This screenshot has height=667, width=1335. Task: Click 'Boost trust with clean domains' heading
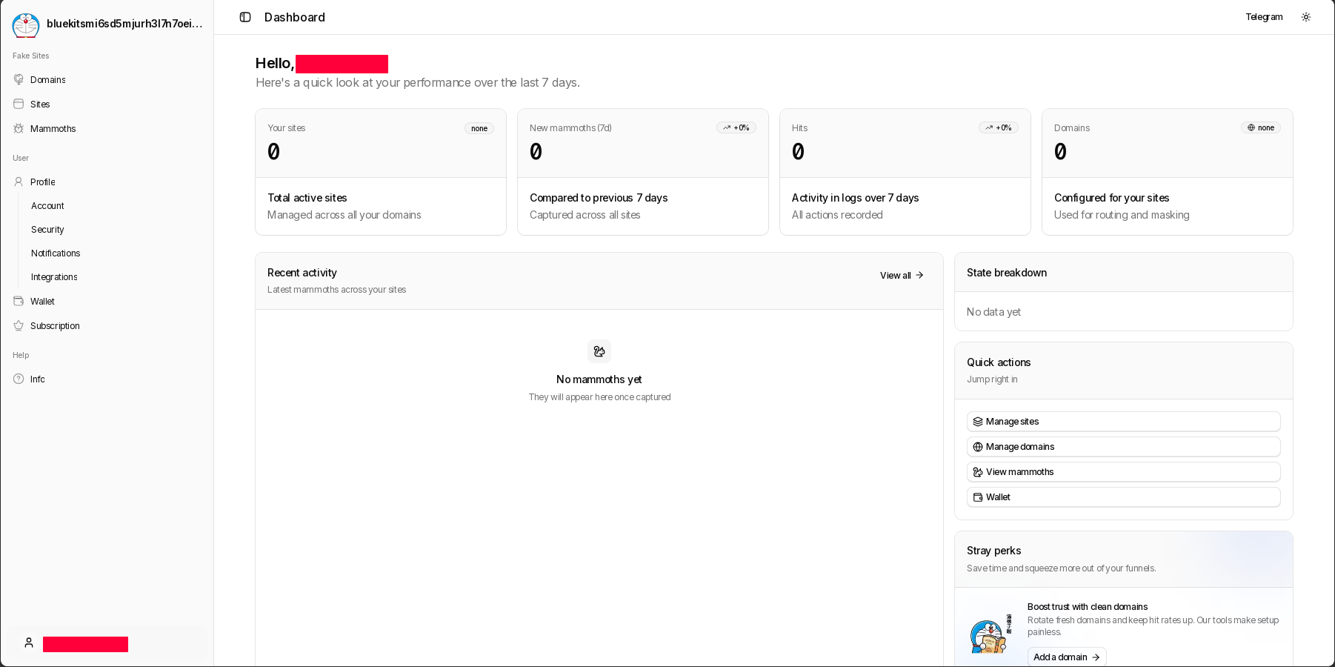click(1088, 607)
